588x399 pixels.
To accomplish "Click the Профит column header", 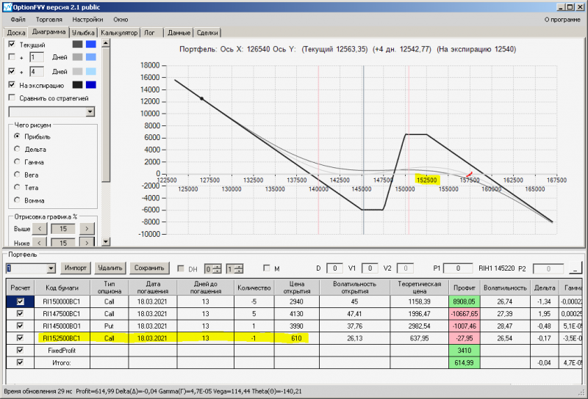I will pyautogui.click(x=465, y=288).
